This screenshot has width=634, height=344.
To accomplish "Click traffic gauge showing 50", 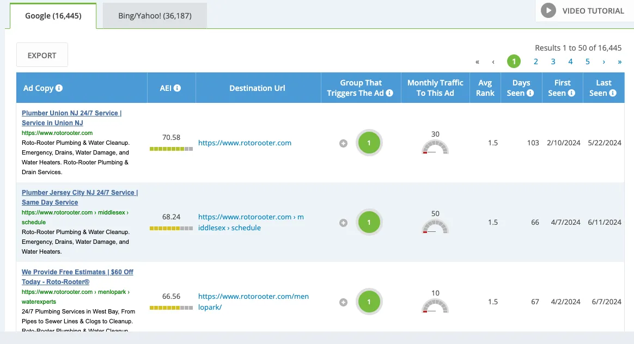I will point(435,227).
